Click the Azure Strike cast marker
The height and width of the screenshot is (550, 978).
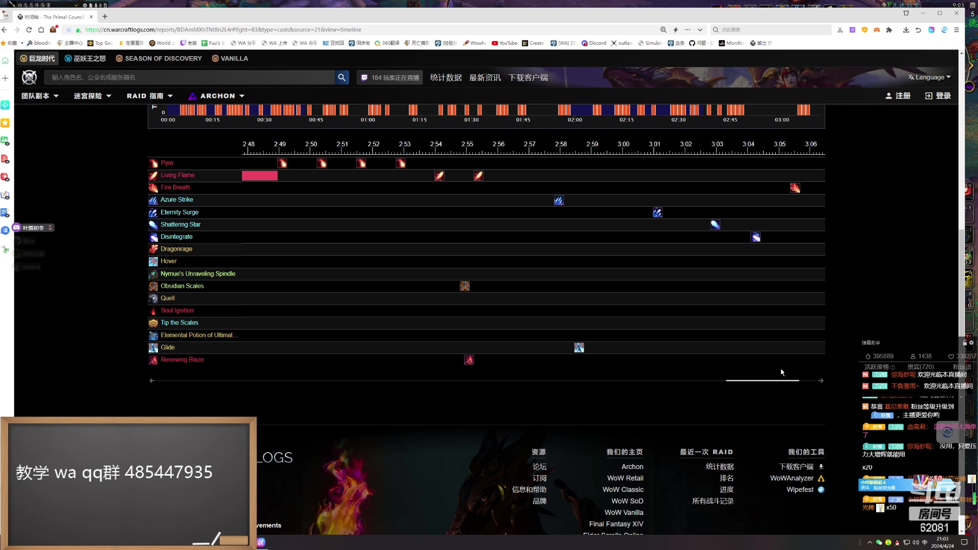pyautogui.click(x=558, y=200)
